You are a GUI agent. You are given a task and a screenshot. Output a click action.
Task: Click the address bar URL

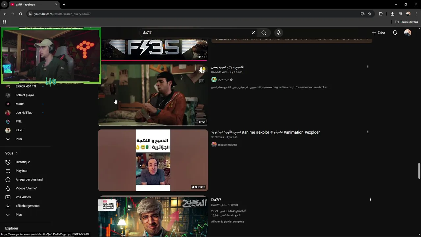coord(62,14)
